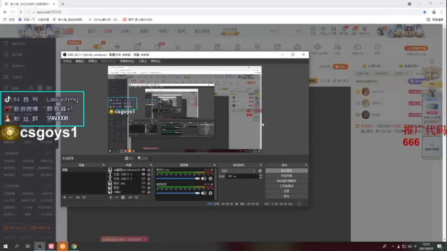The image size is (447, 251).
Task: Toggle visibility of the first source row
Action: pyautogui.click(x=144, y=170)
